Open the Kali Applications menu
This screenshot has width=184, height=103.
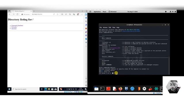coord(97,12)
